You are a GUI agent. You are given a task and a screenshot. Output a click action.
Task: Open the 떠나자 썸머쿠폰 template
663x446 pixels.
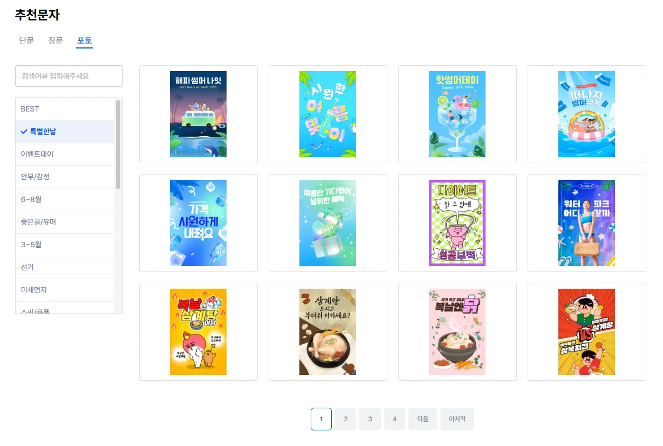586,114
